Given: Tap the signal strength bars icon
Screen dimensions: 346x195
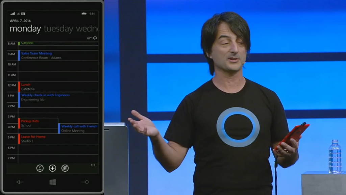Looking at the screenshot, I should tap(13, 14).
